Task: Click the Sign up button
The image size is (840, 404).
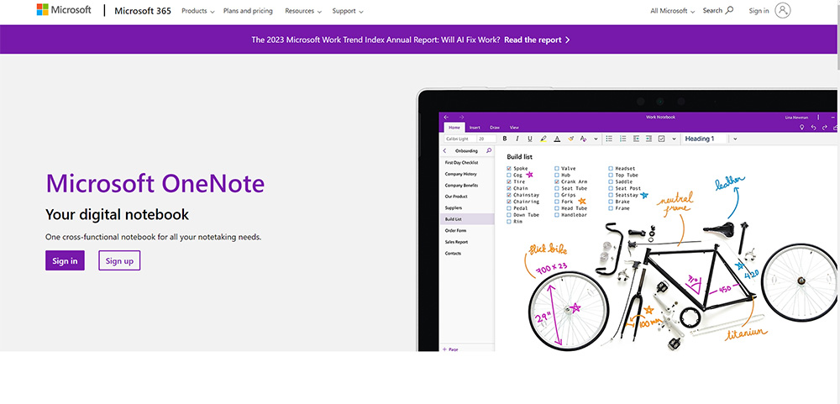Action: pyautogui.click(x=119, y=261)
